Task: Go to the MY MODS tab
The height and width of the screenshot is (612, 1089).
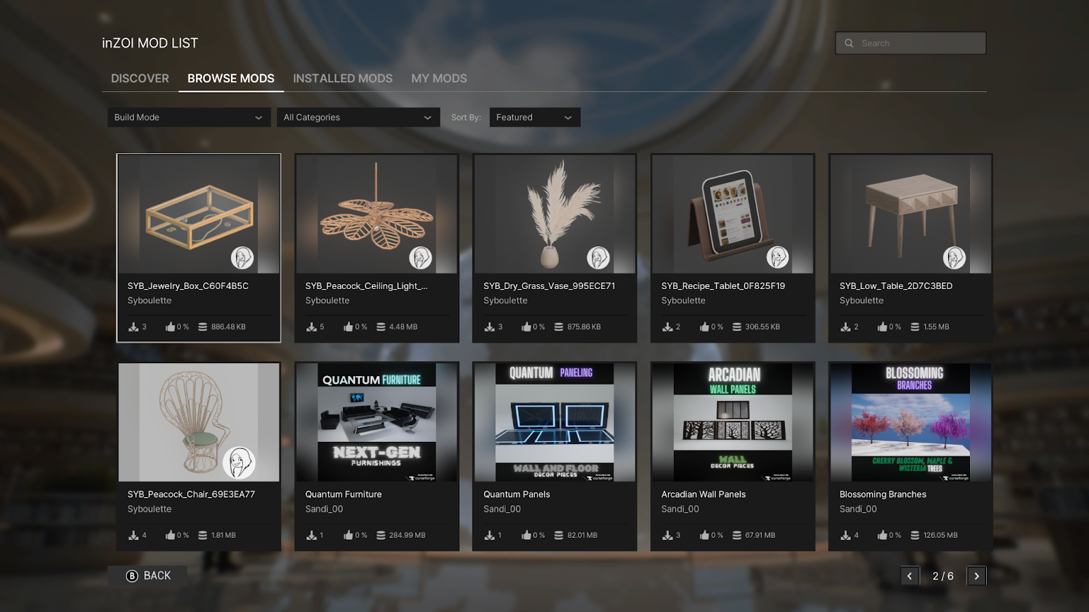Action: point(439,78)
